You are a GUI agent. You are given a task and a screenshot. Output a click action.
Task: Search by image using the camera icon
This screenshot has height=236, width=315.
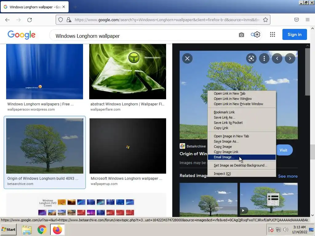241,35
